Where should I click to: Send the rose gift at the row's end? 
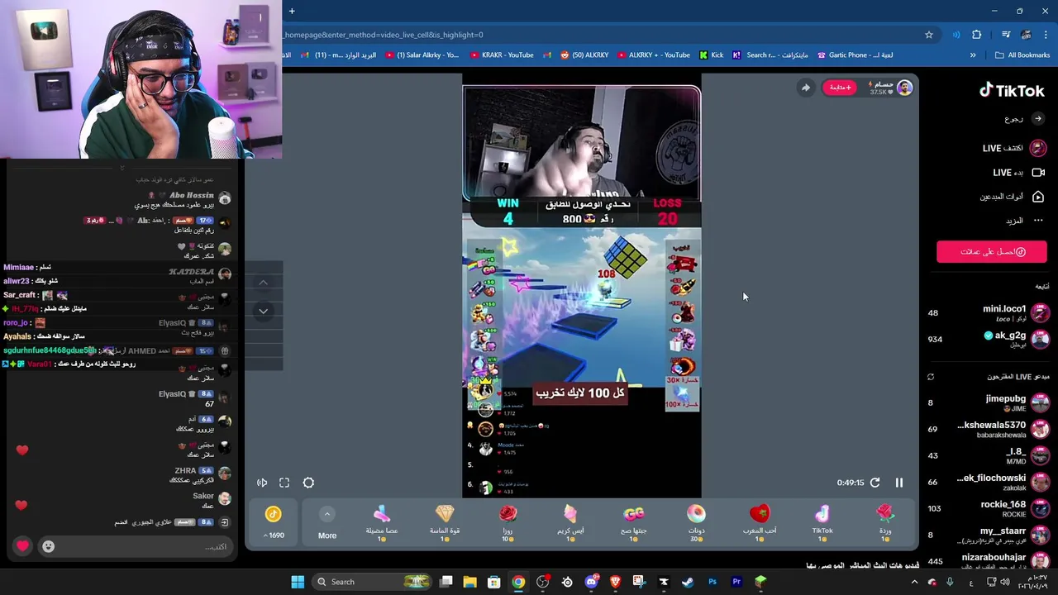click(x=885, y=523)
